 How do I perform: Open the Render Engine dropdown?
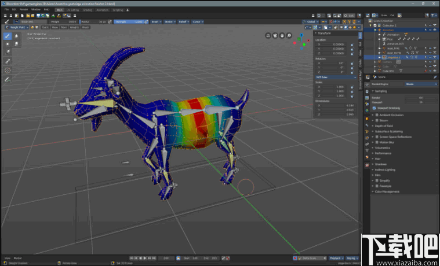[x=421, y=84]
